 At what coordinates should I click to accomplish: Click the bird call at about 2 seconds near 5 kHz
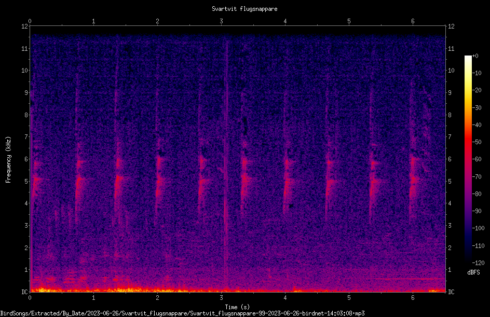pyautogui.click(x=159, y=180)
